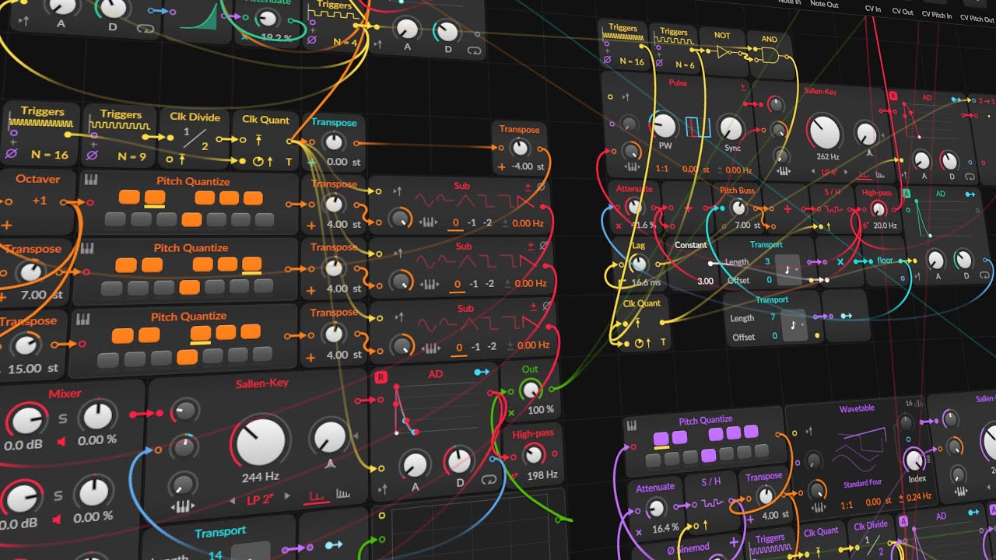Solo the first Mixer channel with S

(62, 419)
